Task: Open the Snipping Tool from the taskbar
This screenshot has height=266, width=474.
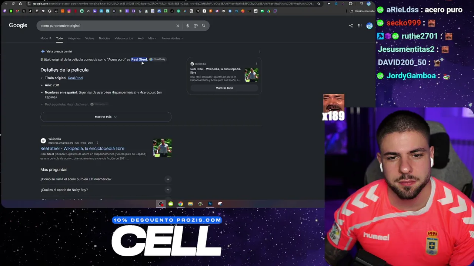Action: [x=220, y=204]
